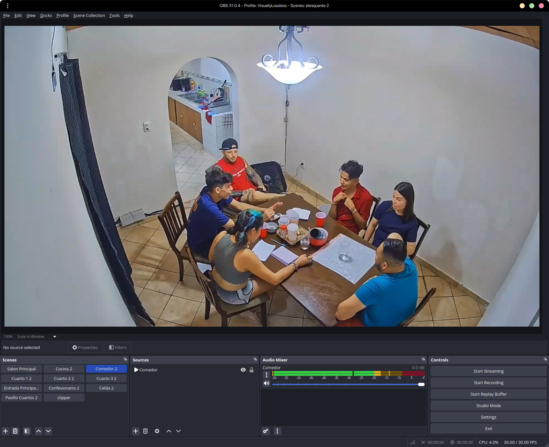
Task: Enable Studio Mode
Action: point(488,405)
